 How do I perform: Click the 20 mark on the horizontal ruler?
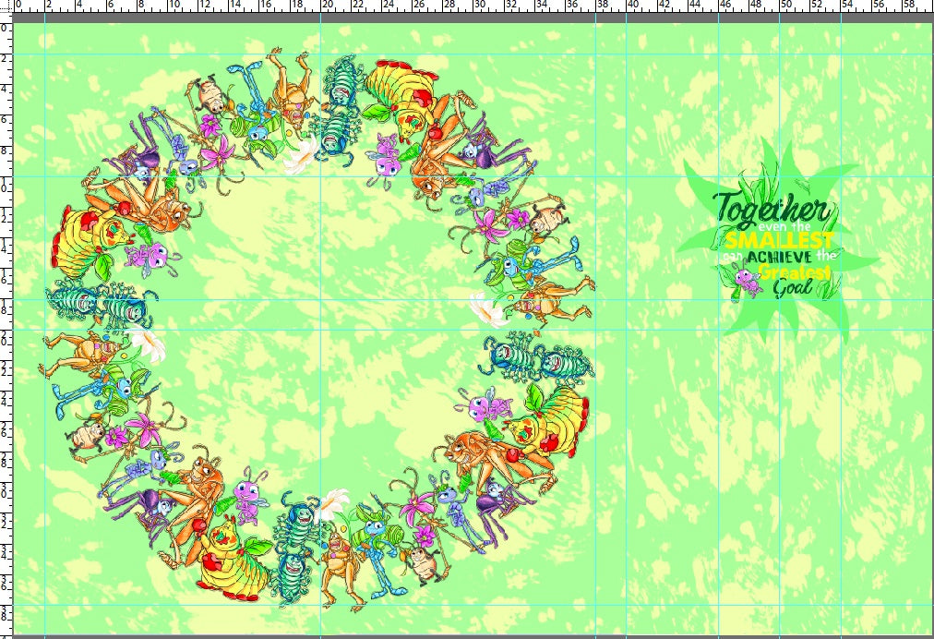[325, 7]
